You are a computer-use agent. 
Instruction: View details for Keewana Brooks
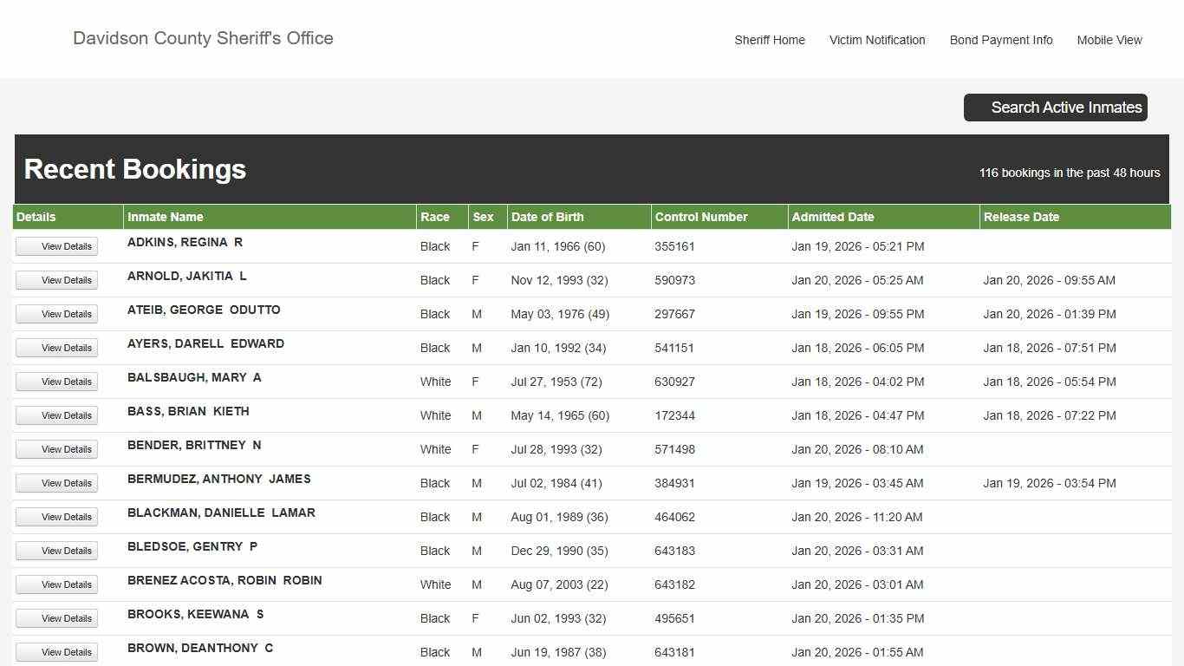coord(57,618)
